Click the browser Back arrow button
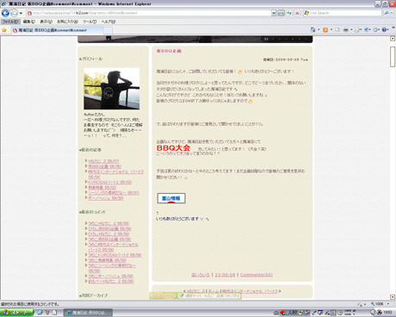The width and height of the screenshot is (396, 317). coord(5,13)
